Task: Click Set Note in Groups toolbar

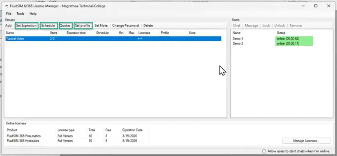Action: tap(101, 26)
